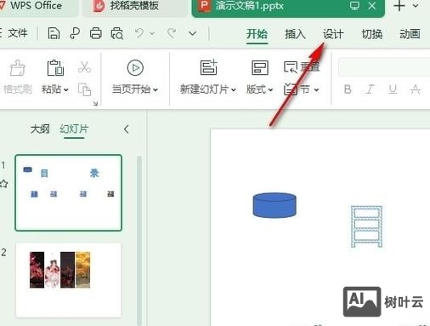This screenshot has height=326, width=430.
Task: Switch to the WPS Office home tab
Action: click(36, 6)
